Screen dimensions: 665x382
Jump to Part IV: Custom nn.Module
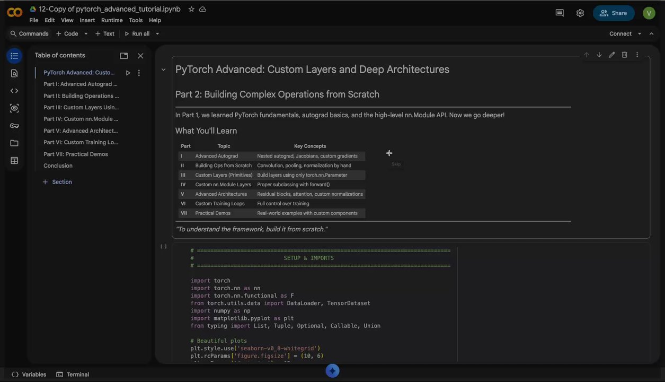[81, 119]
